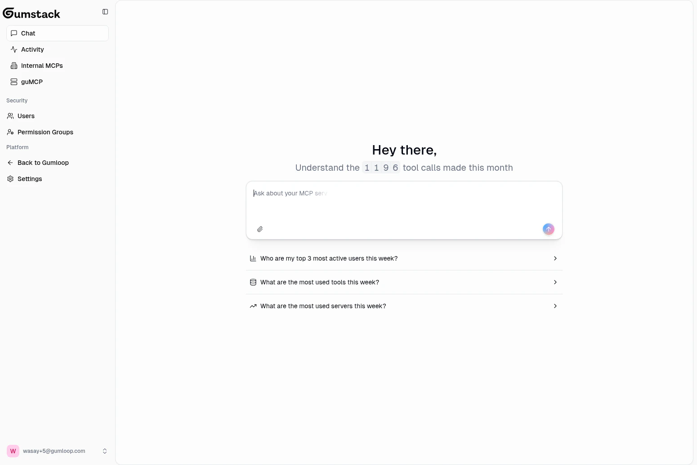This screenshot has height=465, width=697.
Task: Open the account switcher chevron
Action: tap(105, 451)
